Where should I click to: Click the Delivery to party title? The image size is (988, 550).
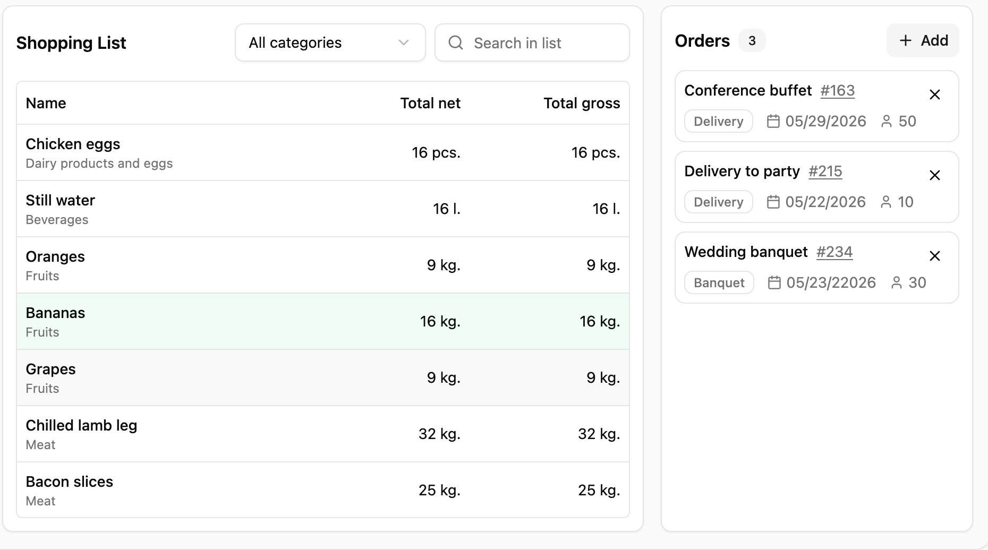[x=742, y=171]
